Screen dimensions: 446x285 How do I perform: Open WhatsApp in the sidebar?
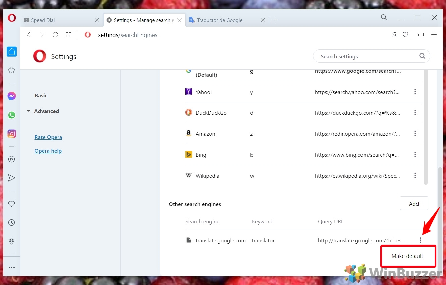(x=12, y=115)
